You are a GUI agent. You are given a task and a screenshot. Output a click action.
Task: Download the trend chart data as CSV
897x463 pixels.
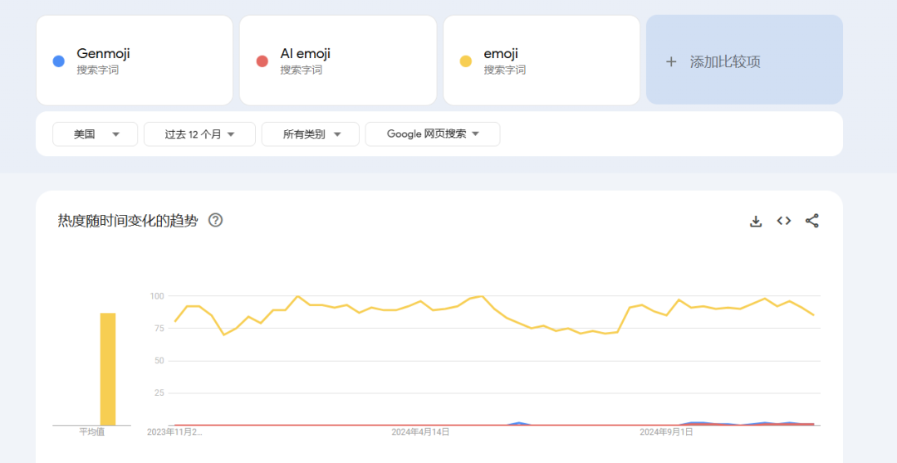[756, 221]
